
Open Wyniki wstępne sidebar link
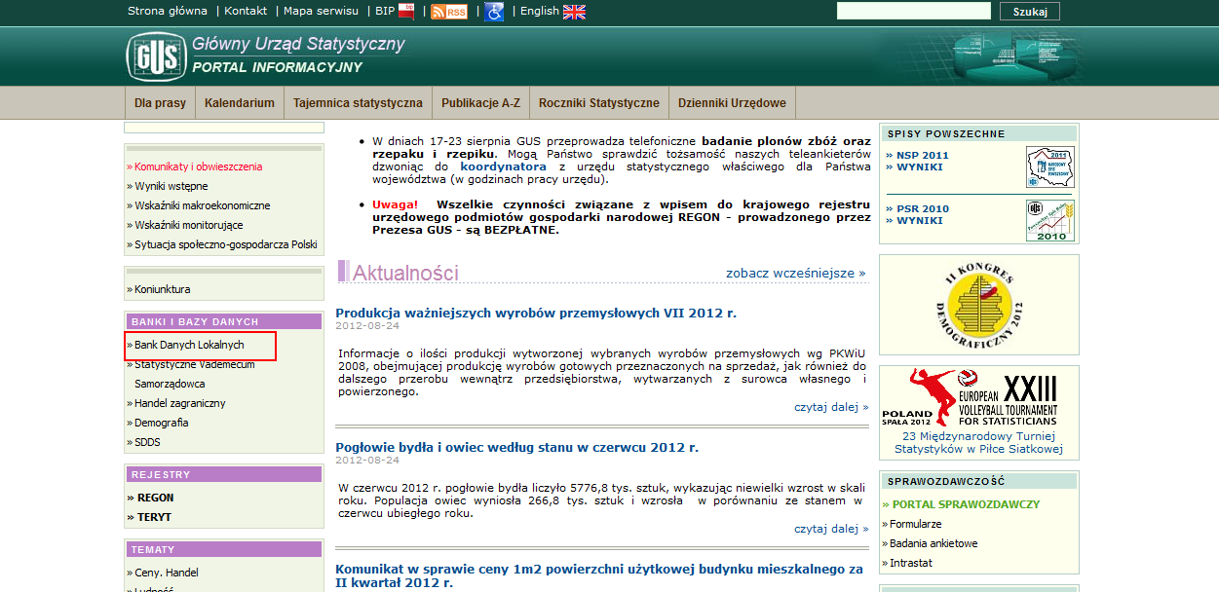[x=171, y=186]
